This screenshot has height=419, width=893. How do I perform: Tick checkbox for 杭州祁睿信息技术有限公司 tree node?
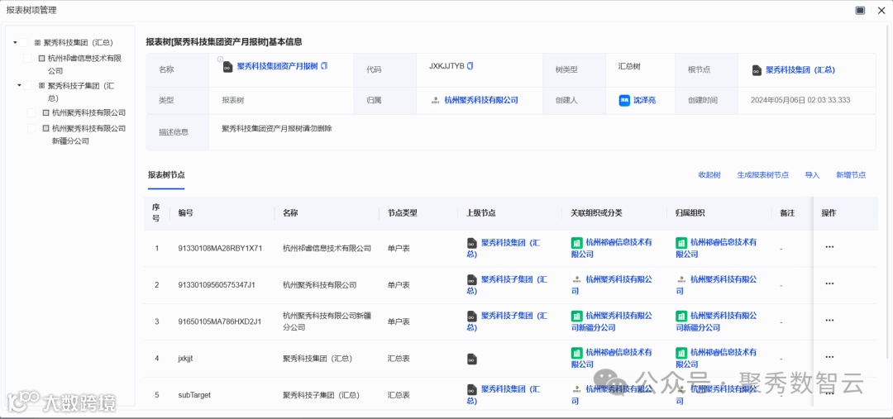tap(27, 58)
